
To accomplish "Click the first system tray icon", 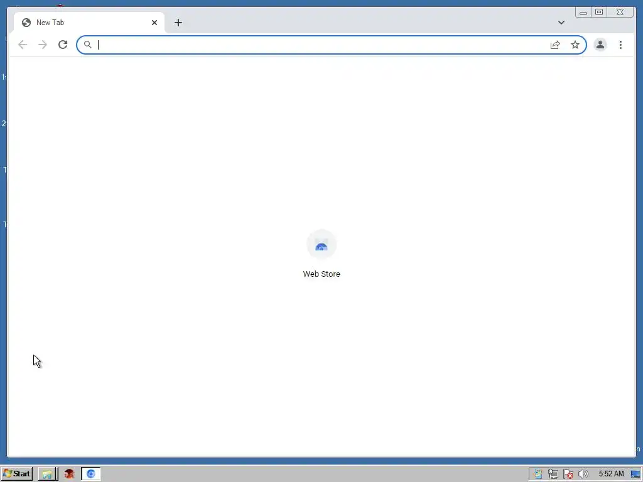I will (538, 474).
